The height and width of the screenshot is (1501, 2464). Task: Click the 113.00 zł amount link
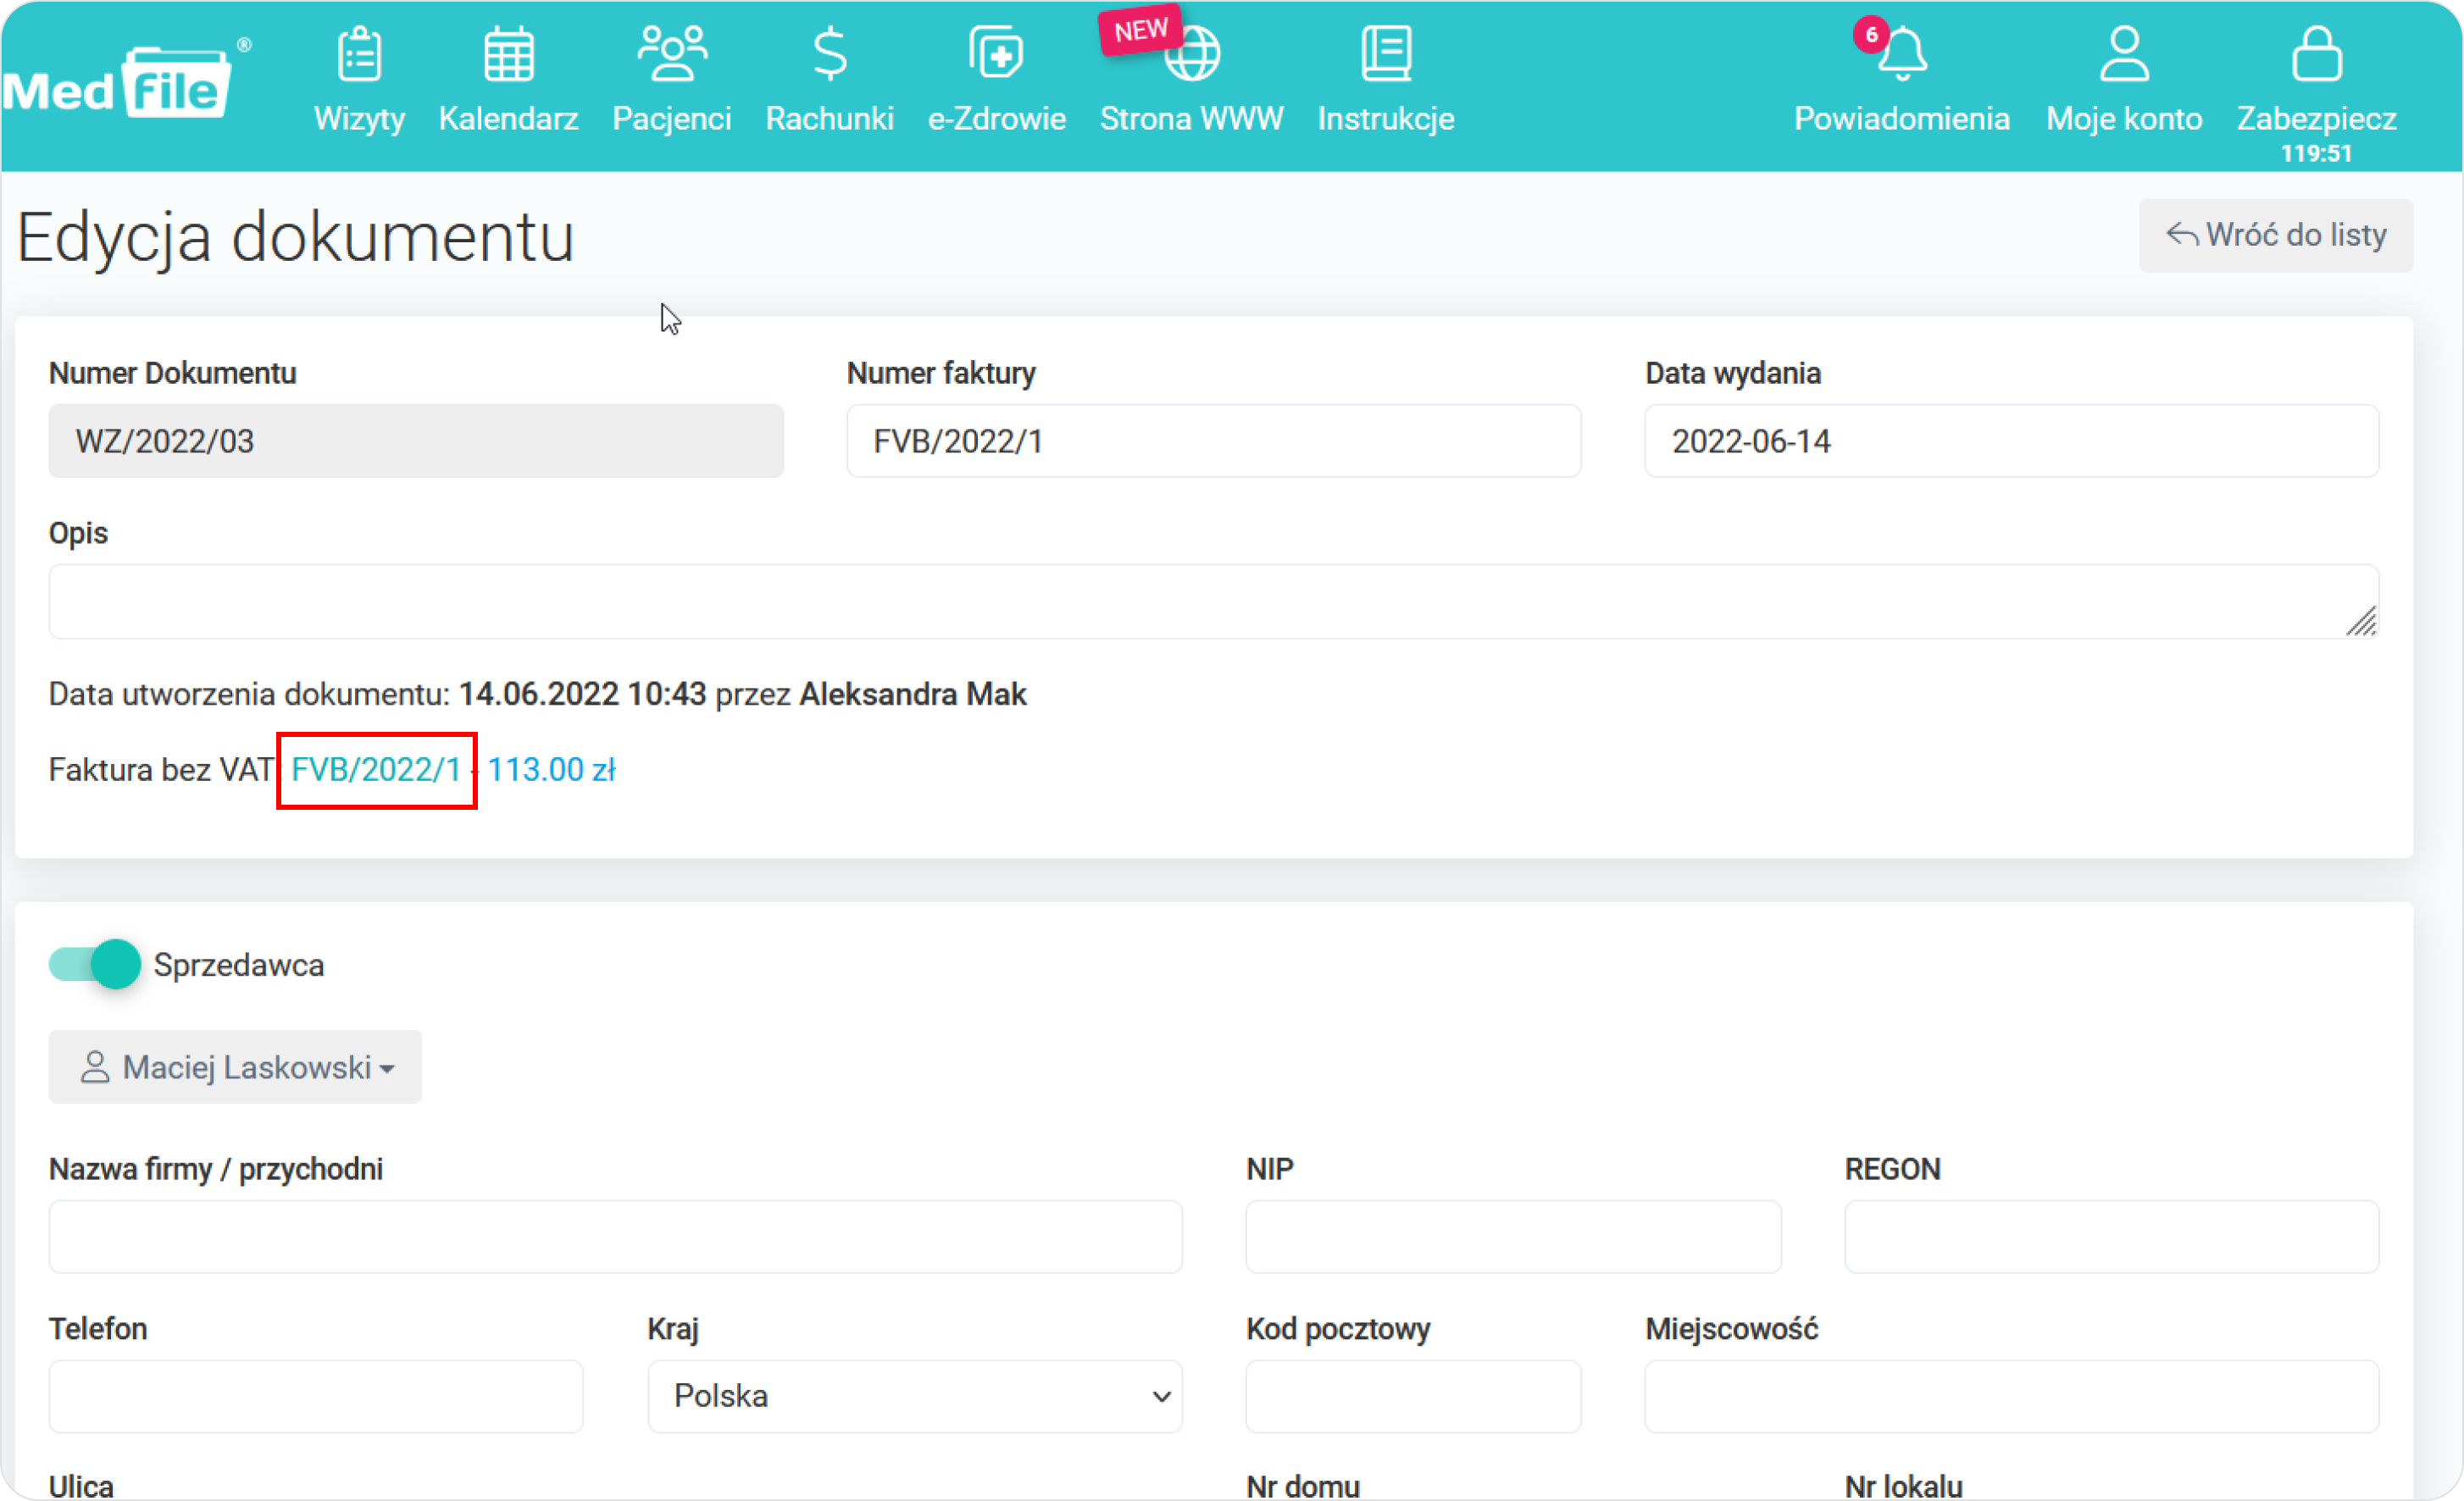(x=551, y=770)
